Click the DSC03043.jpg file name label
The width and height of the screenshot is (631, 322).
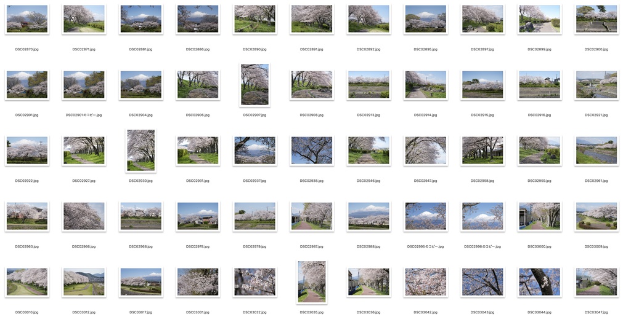click(x=482, y=312)
